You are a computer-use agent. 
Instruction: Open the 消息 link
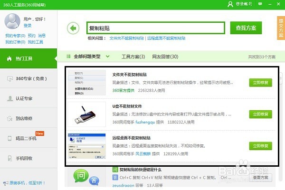[x=42, y=36]
